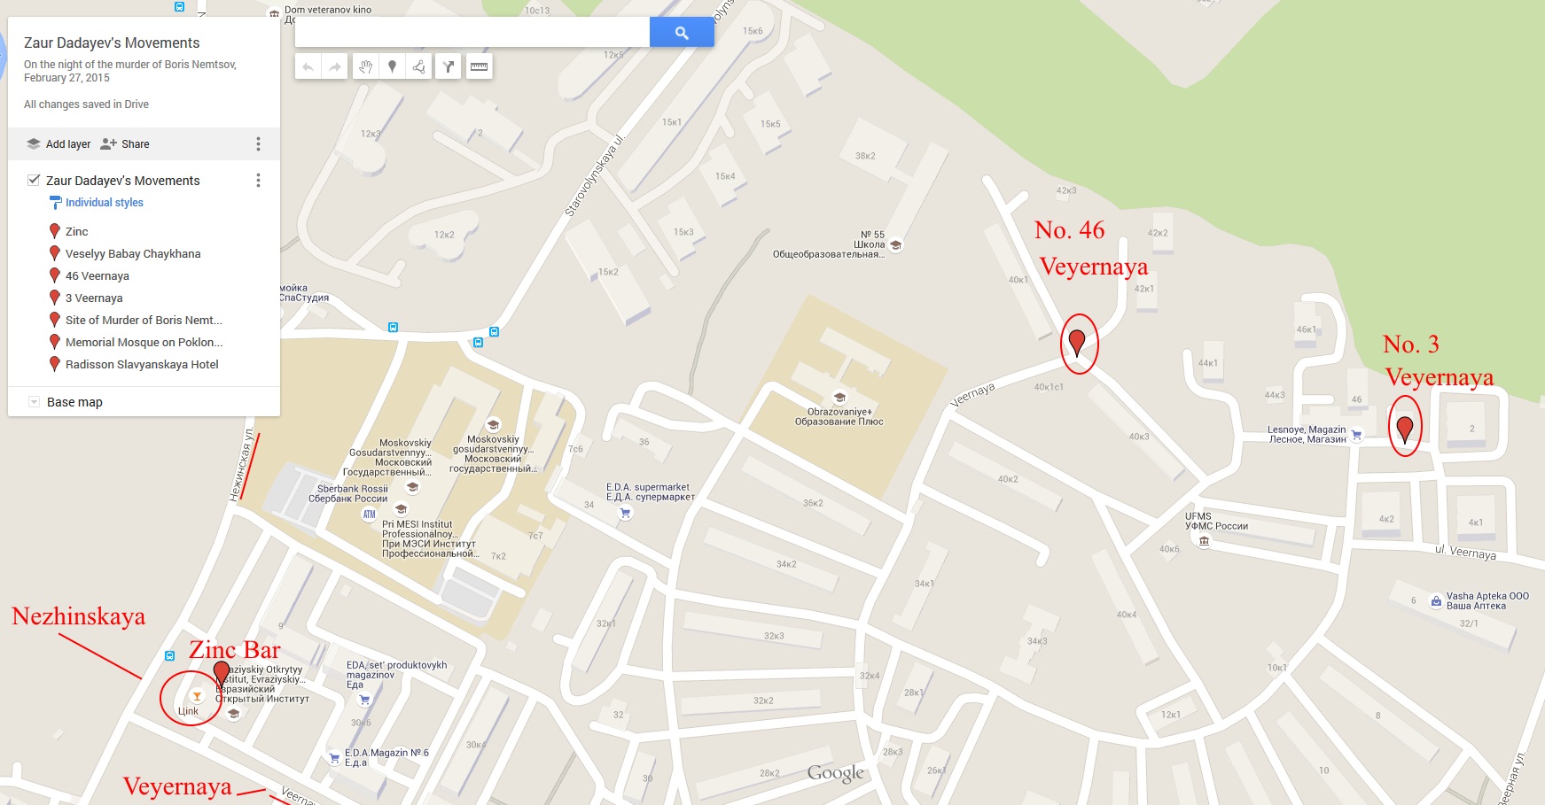Open layer options three-dot menu
Screen dimensions: 1545x805
click(258, 181)
